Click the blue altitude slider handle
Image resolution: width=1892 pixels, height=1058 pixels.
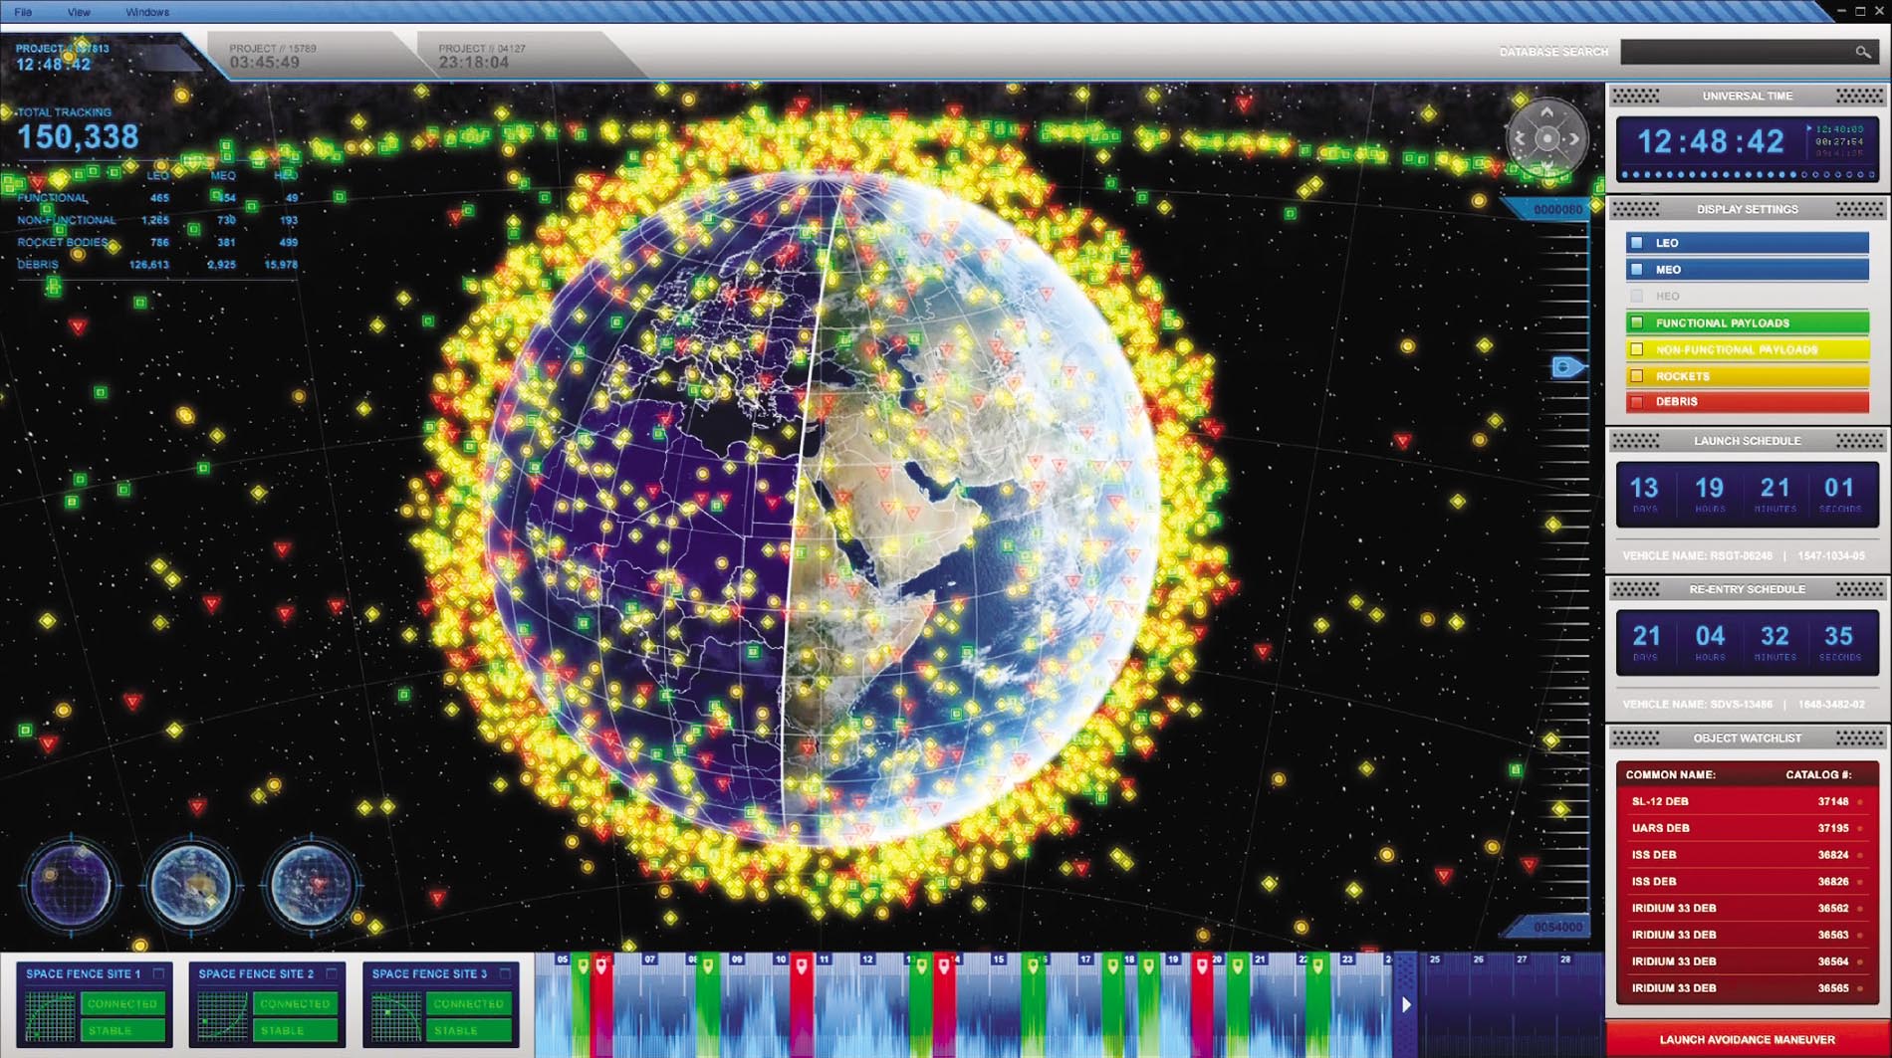tap(1566, 367)
